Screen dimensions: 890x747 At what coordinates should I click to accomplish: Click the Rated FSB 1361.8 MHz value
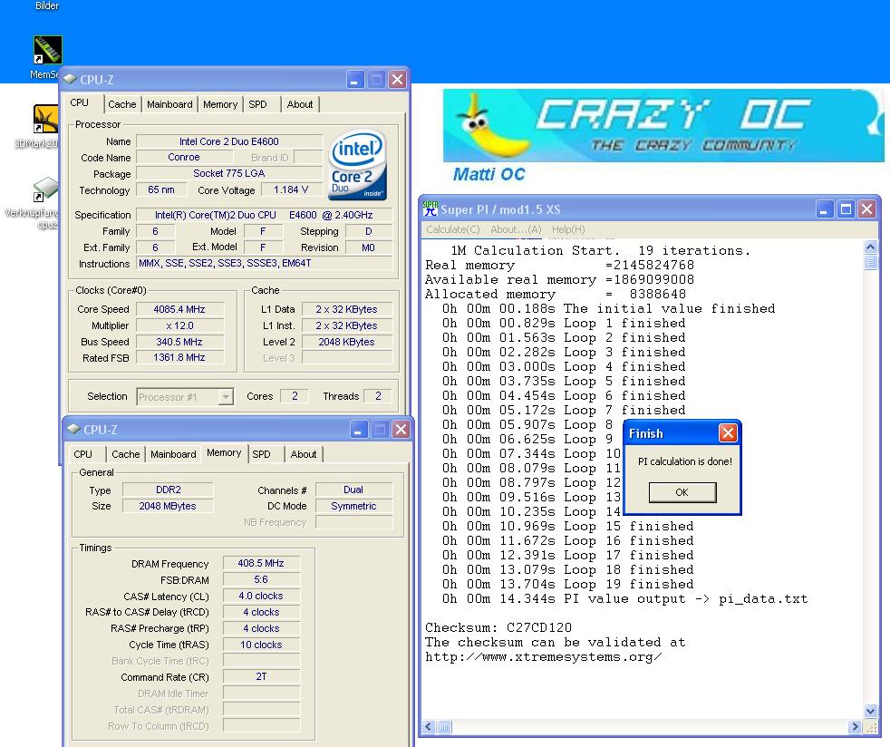point(179,357)
